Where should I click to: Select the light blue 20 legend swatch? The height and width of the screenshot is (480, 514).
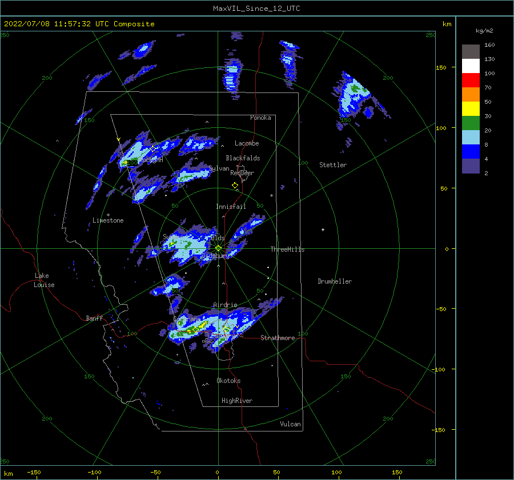point(471,138)
